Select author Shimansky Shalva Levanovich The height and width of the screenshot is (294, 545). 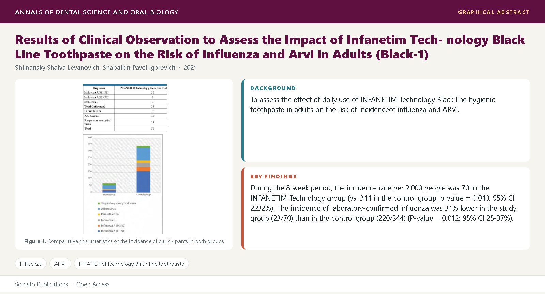(57, 67)
